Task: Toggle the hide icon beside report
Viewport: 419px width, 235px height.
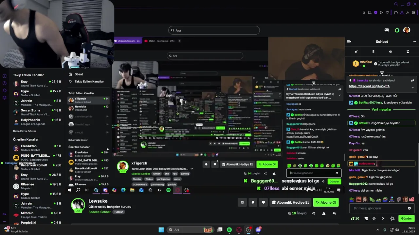Action: point(334,213)
